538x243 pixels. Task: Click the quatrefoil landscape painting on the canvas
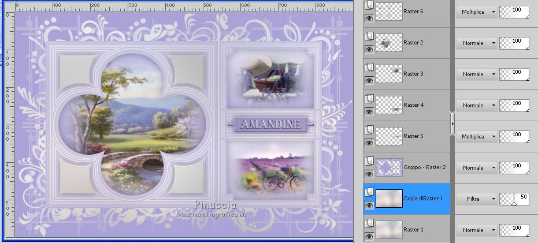tap(132, 124)
